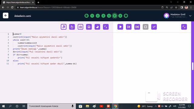Screen dimensions: 194x109
Task: Open File Explorer from the taskbar
Action: (x=88, y=106)
